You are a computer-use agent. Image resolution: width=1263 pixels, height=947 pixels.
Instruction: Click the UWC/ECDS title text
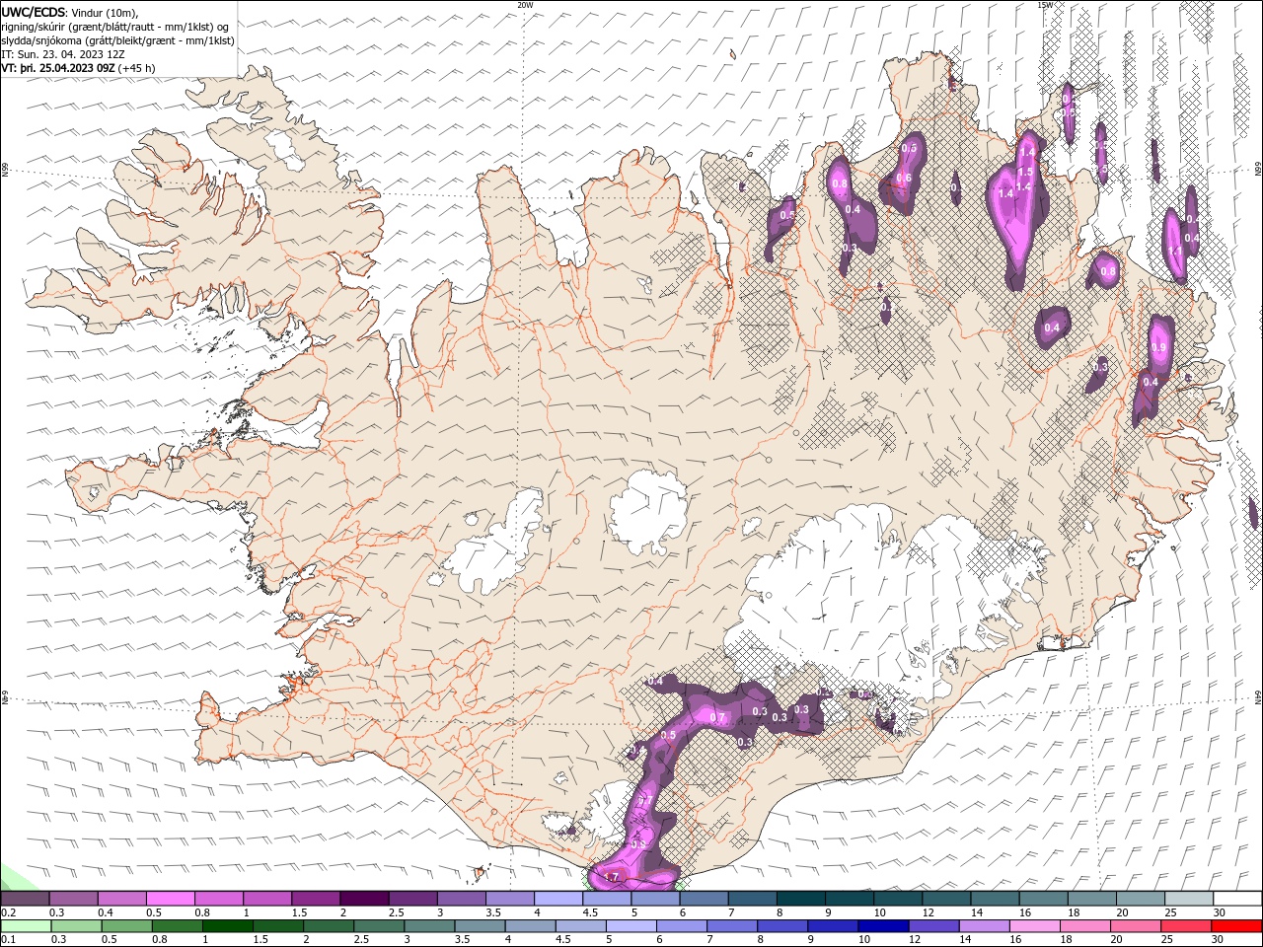pos(33,12)
